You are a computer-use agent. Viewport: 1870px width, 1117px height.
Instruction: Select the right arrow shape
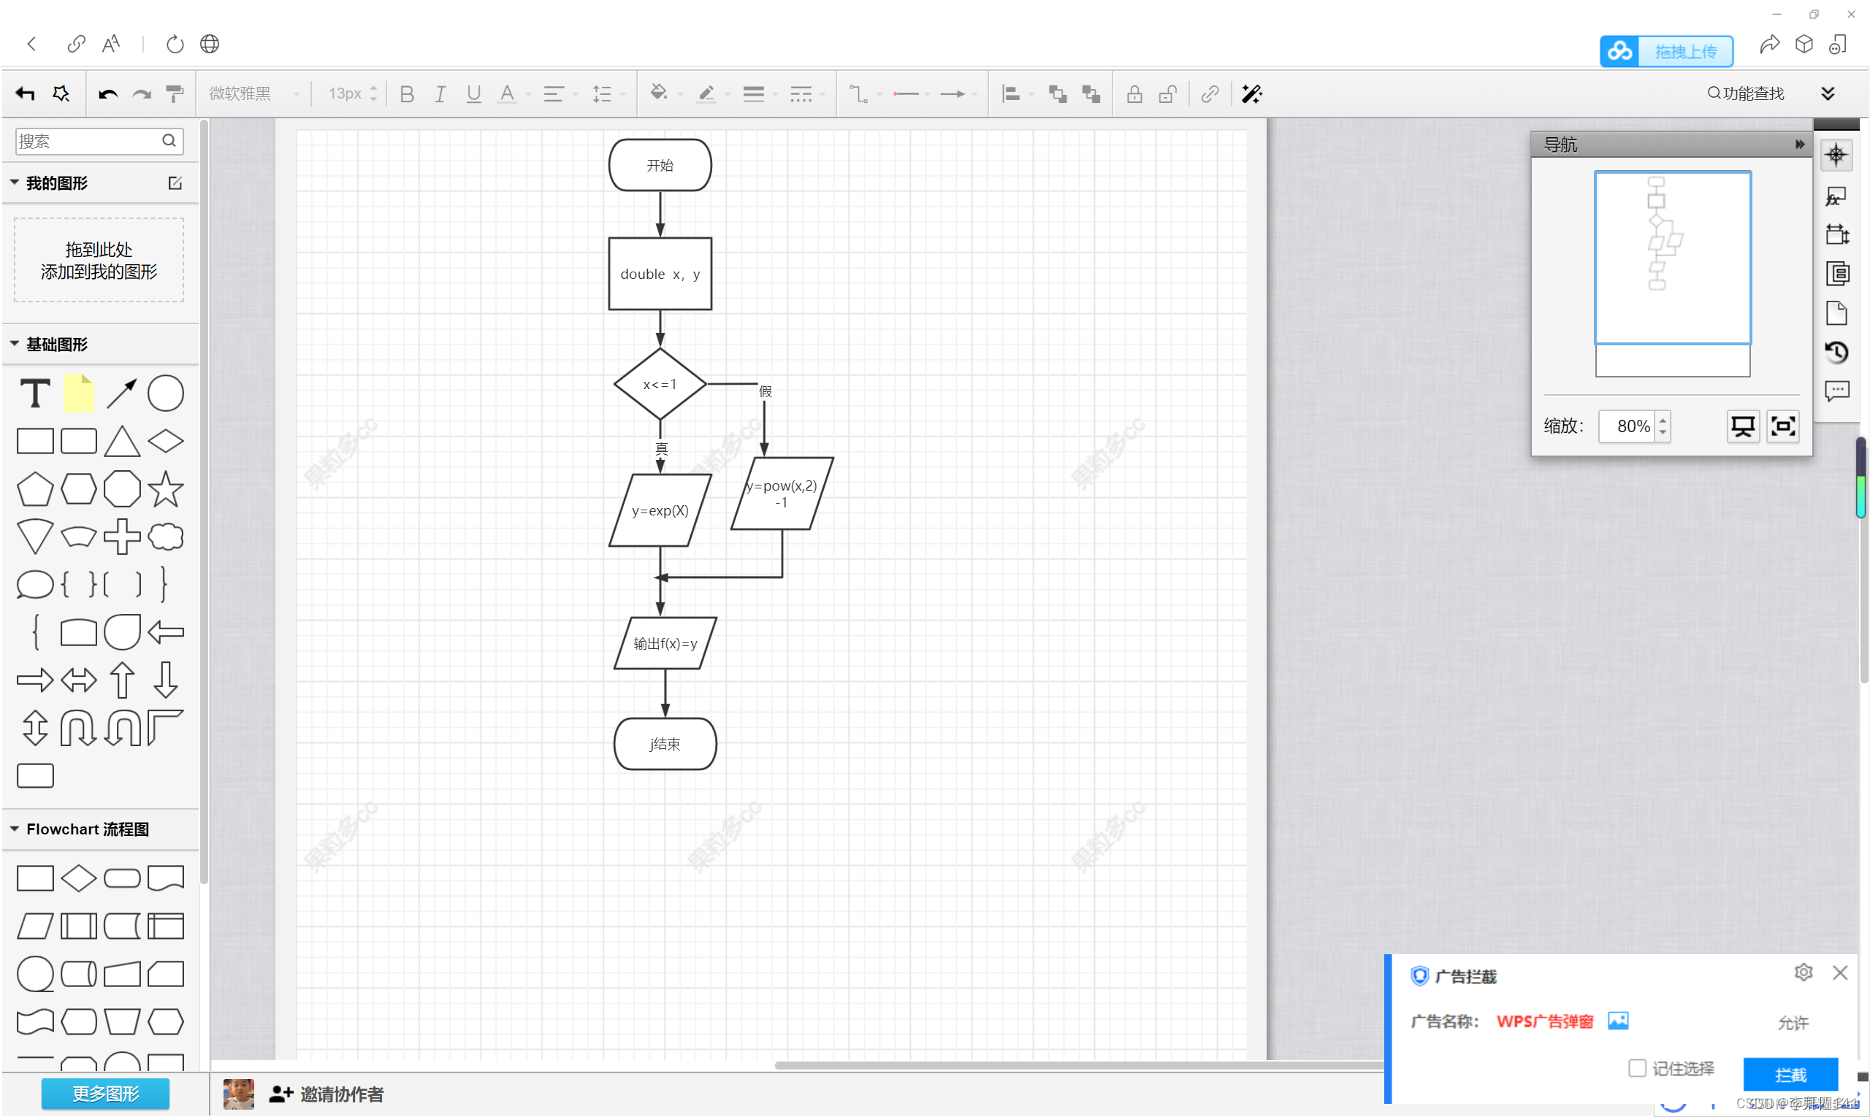click(34, 680)
